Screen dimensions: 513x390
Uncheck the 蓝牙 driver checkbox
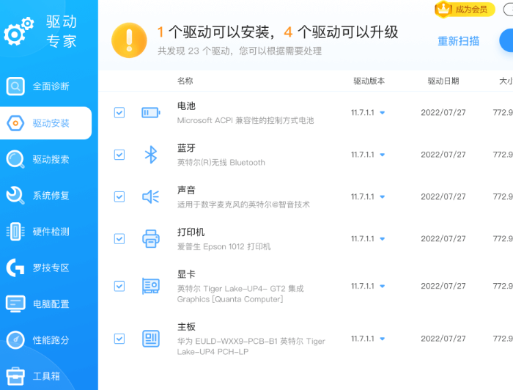click(x=119, y=155)
